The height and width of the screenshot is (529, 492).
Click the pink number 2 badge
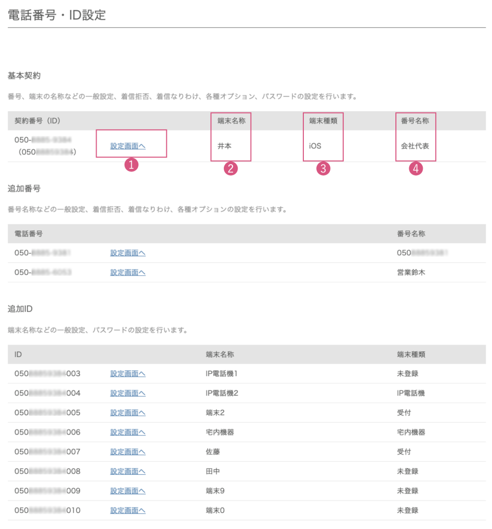230,168
